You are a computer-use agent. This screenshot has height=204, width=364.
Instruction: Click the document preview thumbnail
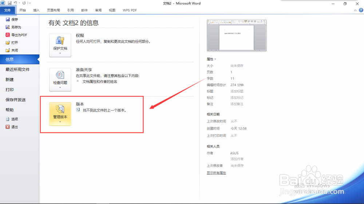237,35
